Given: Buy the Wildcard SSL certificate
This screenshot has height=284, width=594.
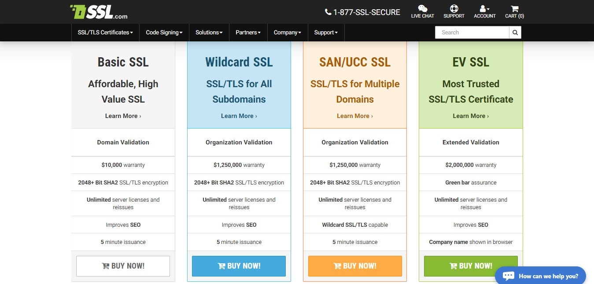Looking at the screenshot, I should tap(239, 266).
